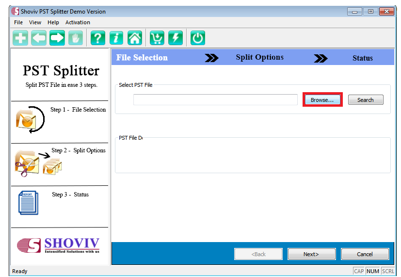Click the Step 1 File Selection Outlook icon
This screenshot has height=277, width=401.
pos(30,119)
